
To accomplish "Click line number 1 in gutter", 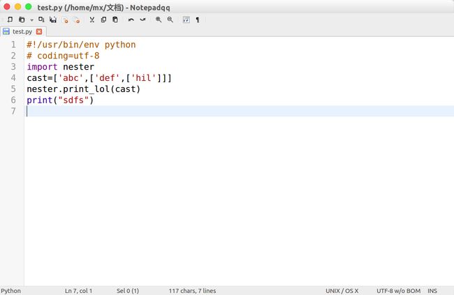I will point(13,45).
